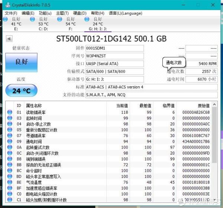Click status icon for BC 命令超时

10,170
